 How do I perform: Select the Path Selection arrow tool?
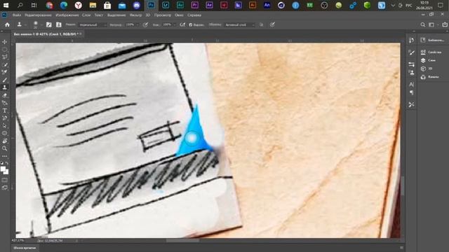5,126
